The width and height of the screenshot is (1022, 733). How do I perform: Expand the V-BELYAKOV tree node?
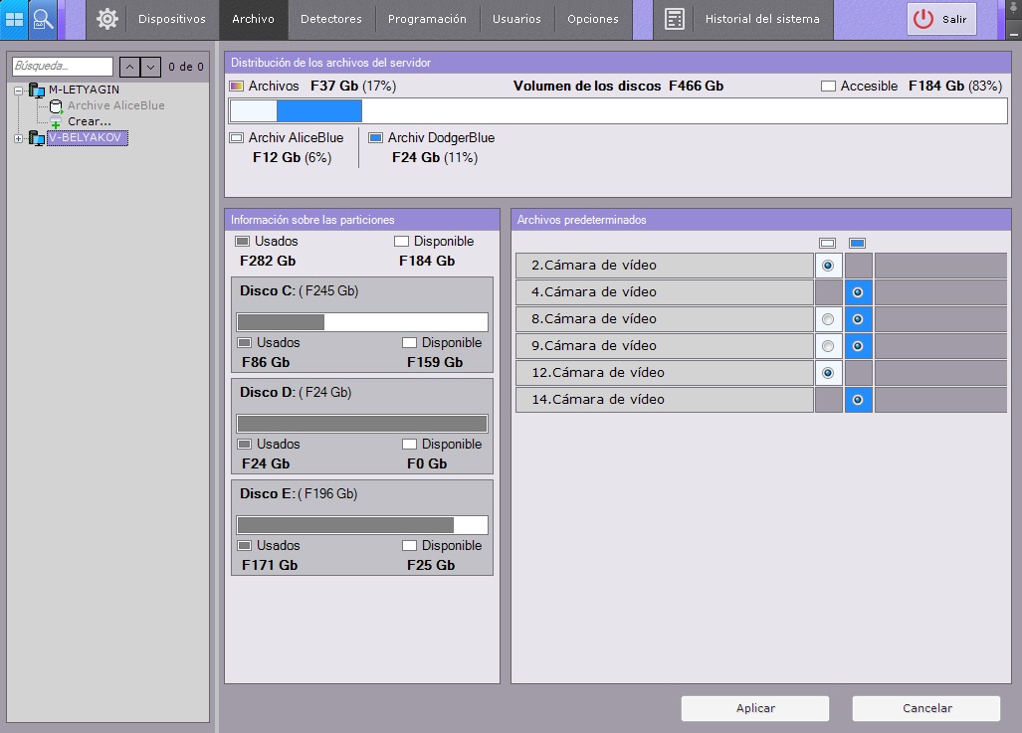point(18,138)
